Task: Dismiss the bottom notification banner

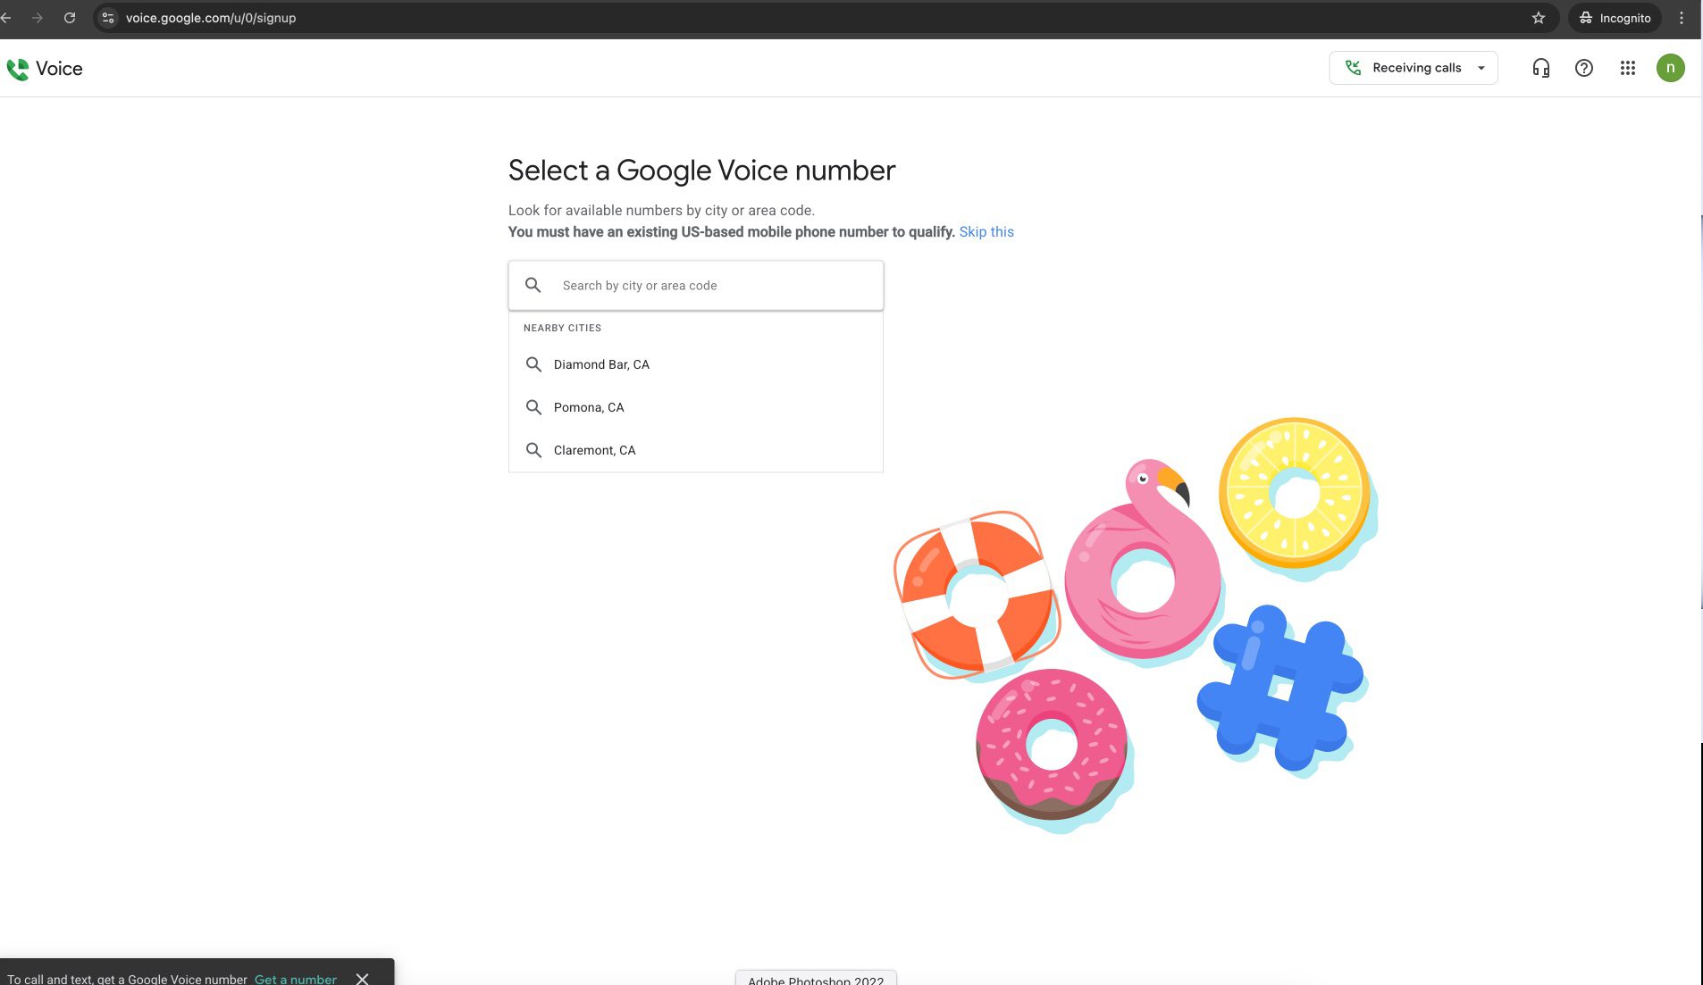Action: coord(362,979)
